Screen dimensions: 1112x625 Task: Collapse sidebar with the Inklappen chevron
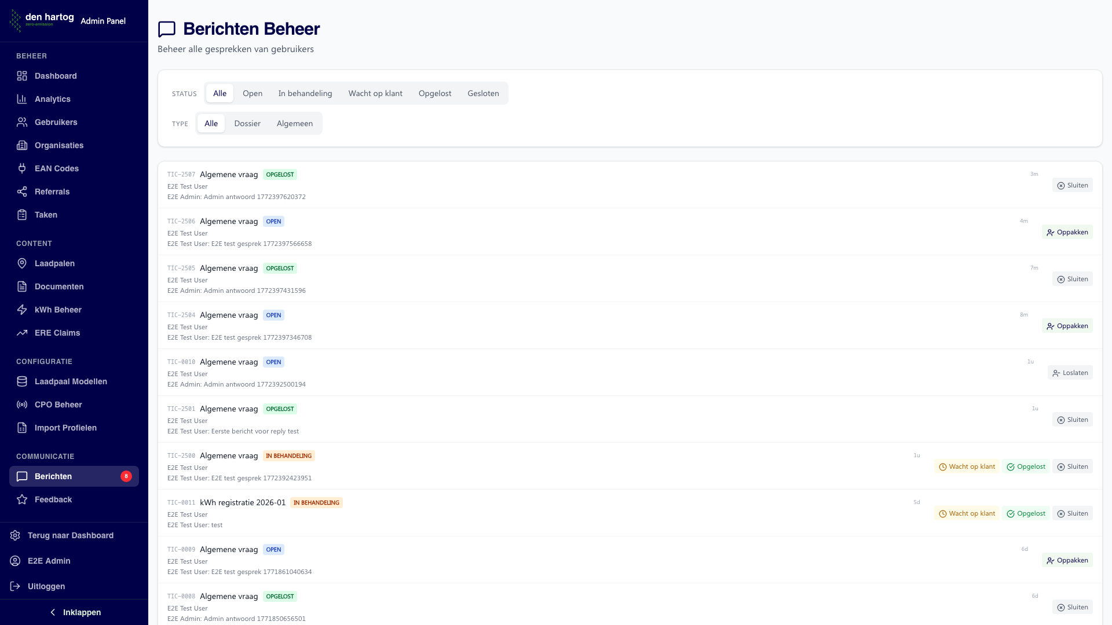tap(53, 612)
